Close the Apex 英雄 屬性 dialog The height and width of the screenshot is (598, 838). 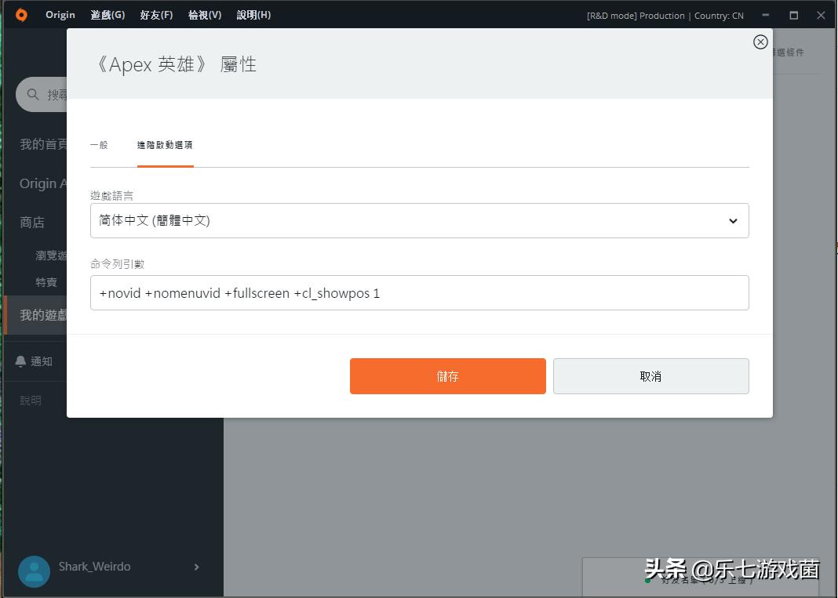(x=760, y=42)
